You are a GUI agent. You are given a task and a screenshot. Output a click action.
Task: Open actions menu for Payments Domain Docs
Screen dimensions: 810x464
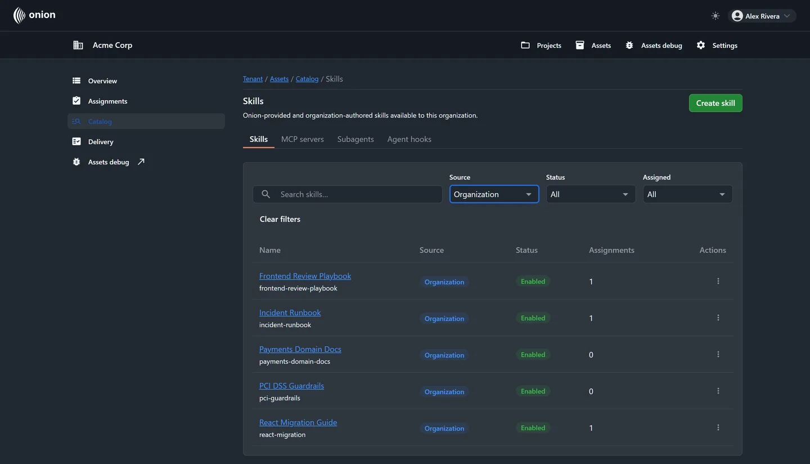[x=718, y=354]
